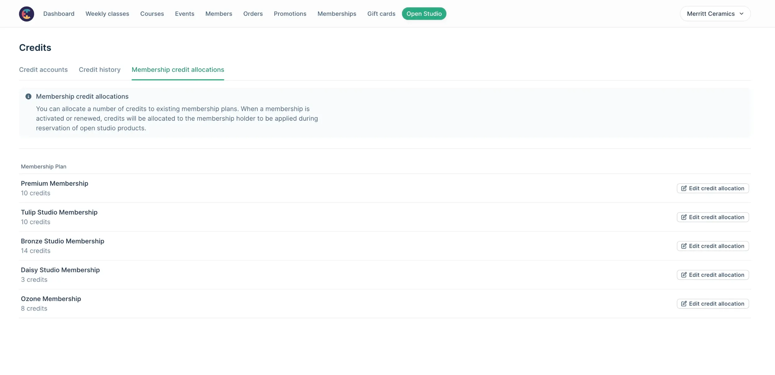Edit credit allocation for Bronze Studio Membership
The image size is (775, 375).
tap(713, 246)
